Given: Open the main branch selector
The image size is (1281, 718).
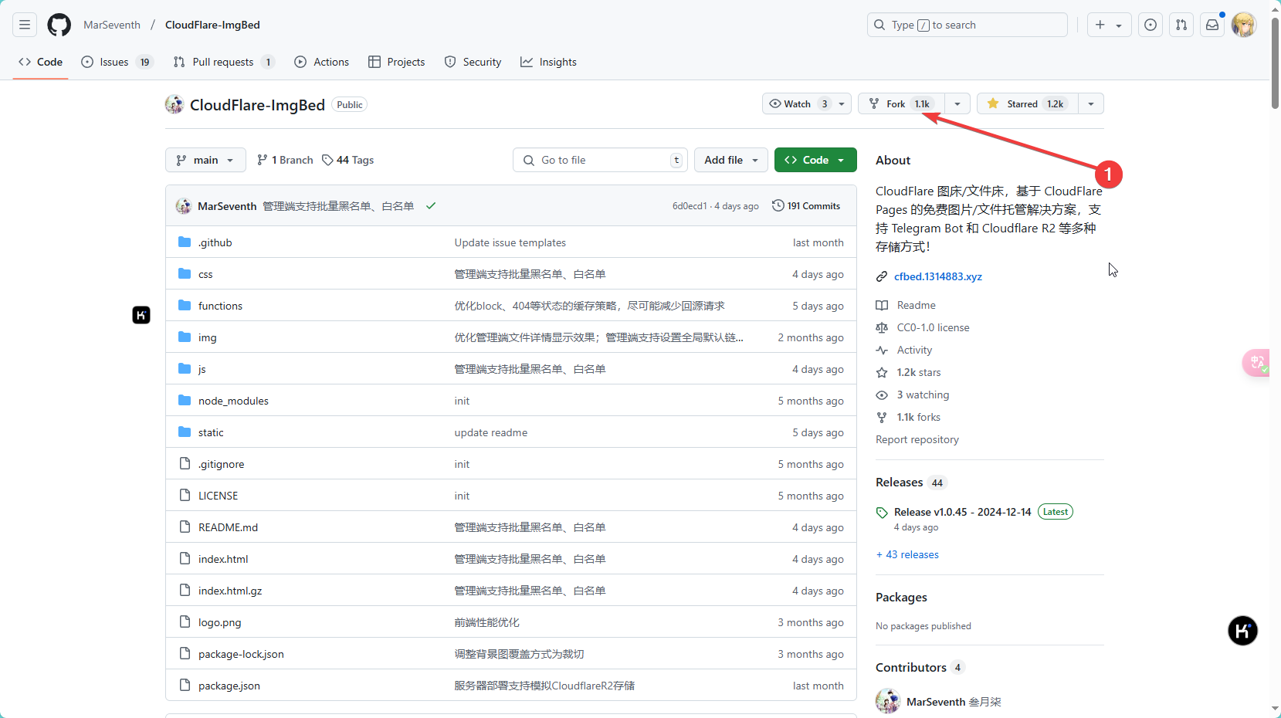Looking at the screenshot, I should [205, 160].
